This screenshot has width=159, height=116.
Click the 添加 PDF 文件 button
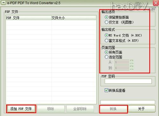(21, 109)
